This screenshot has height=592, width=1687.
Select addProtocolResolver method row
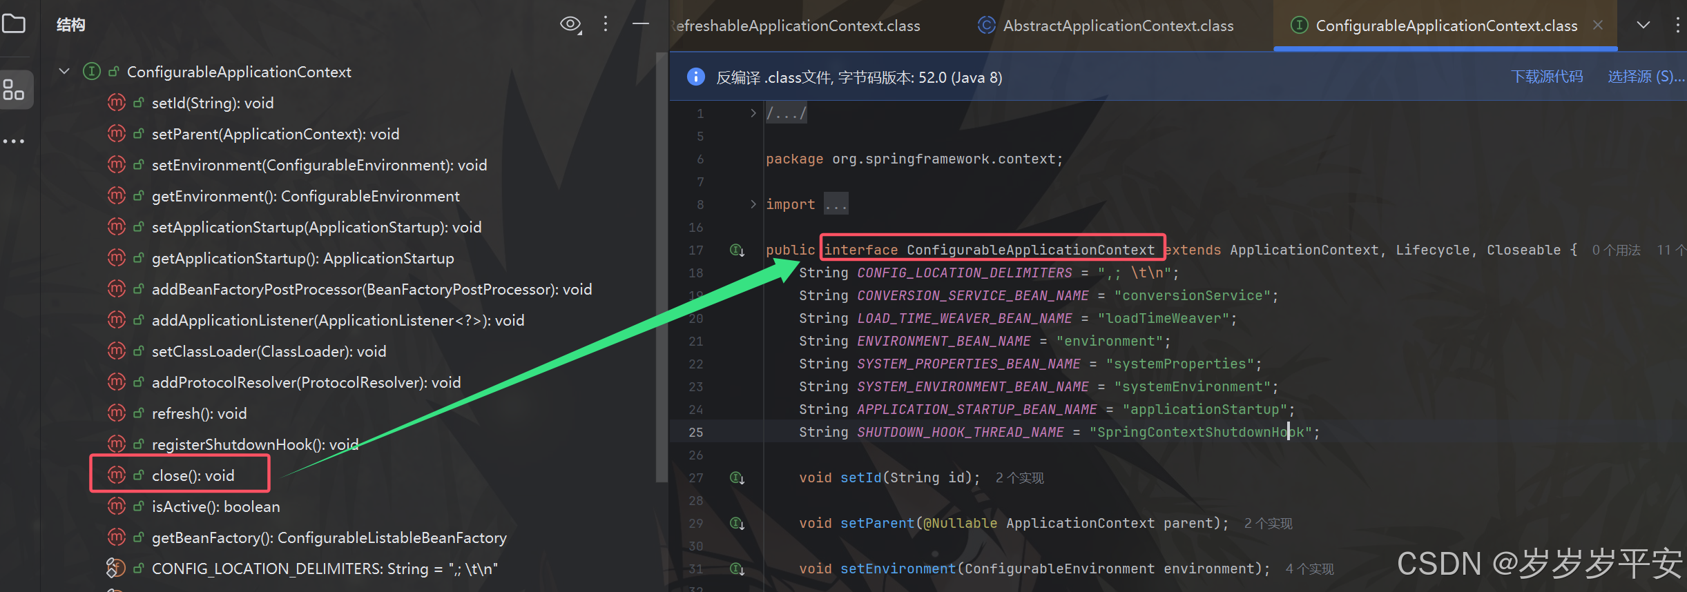point(306,382)
